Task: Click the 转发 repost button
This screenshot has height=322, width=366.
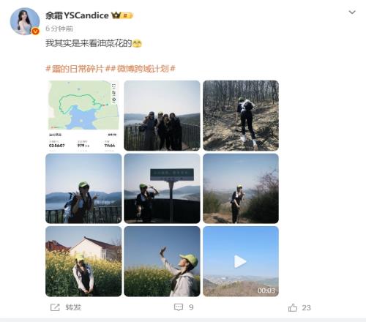Action: pyautogui.click(x=73, y=307)
